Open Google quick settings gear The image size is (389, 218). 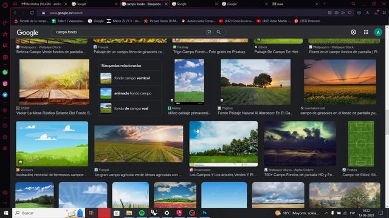click(x=354, y=32)
